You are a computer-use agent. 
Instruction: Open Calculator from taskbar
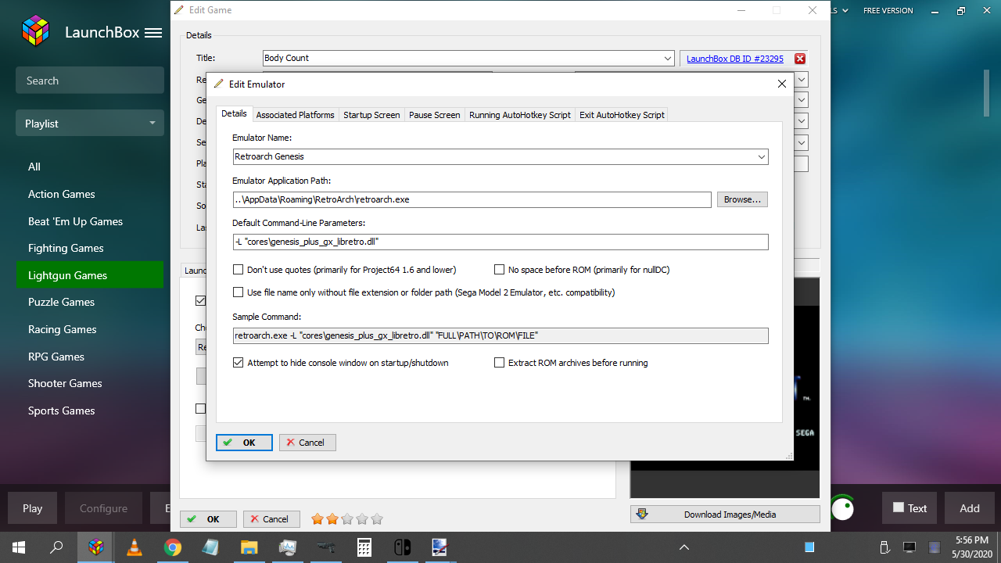[364, 547]
